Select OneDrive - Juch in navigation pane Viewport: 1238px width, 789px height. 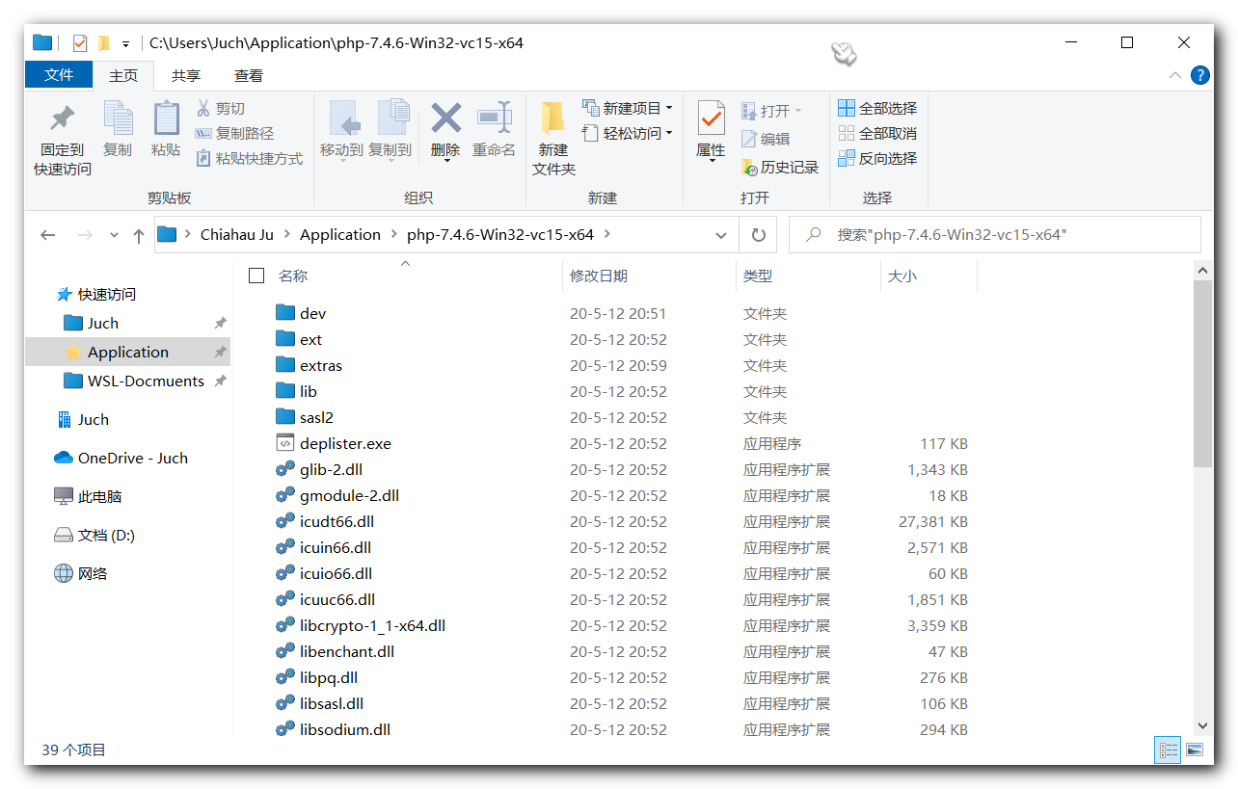click(132, 459)
